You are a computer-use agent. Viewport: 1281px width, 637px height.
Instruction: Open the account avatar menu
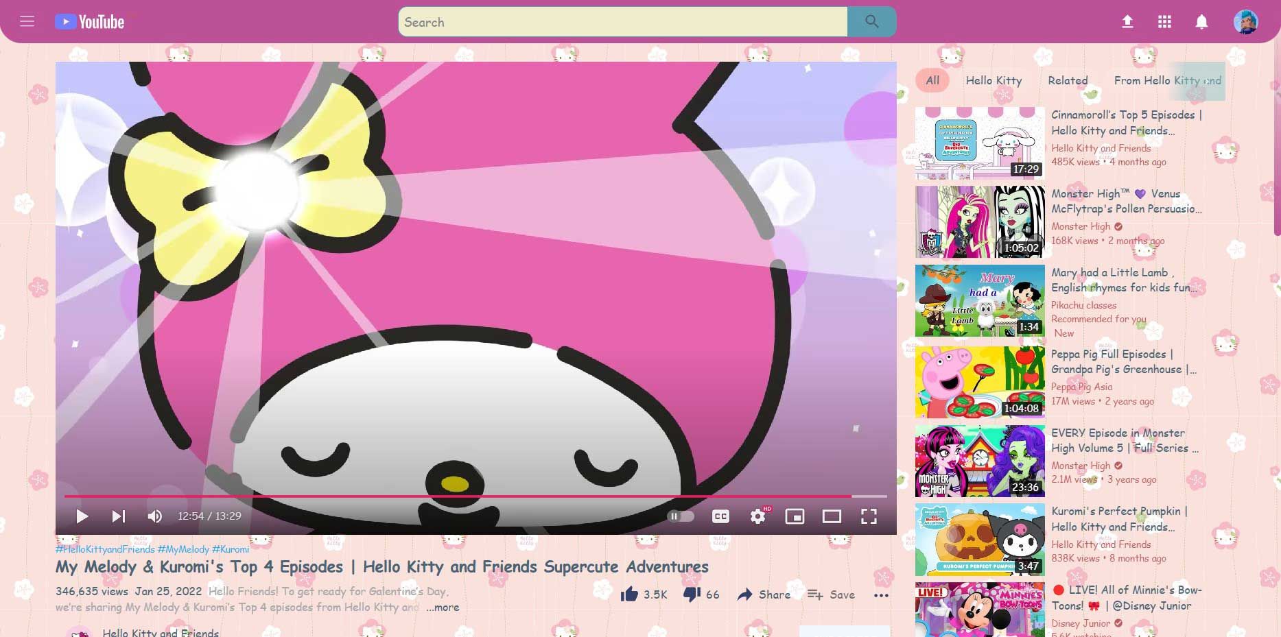[1245, 22]
